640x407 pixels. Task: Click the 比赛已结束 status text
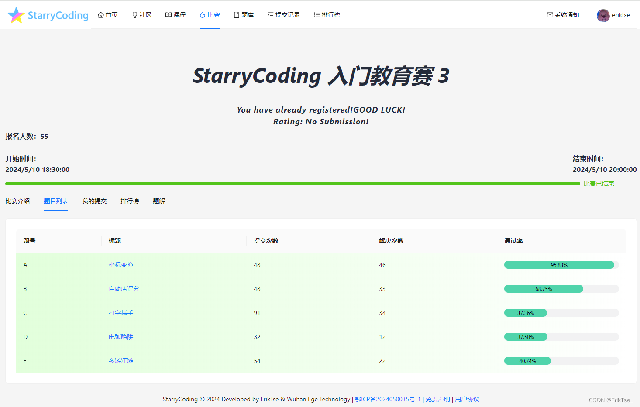click(599, 184)
